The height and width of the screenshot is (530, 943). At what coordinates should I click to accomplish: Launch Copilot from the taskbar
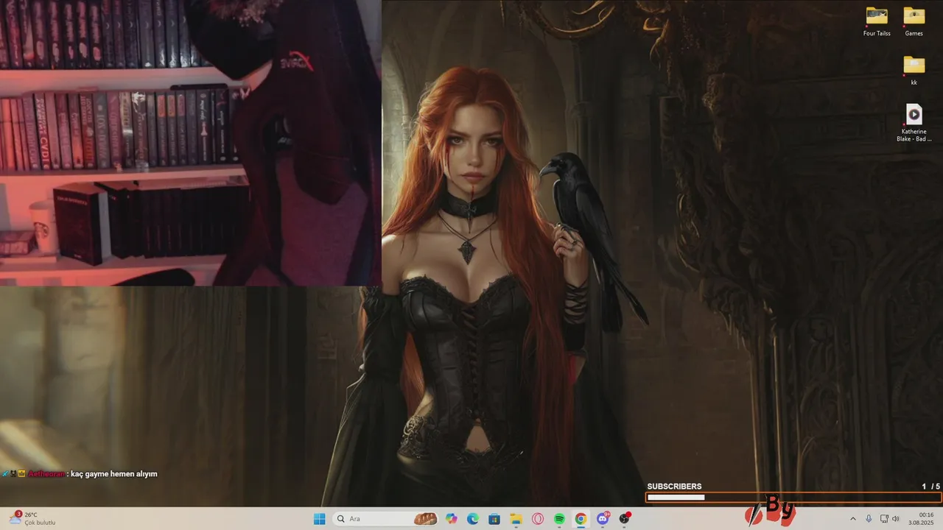coord(452,519)
